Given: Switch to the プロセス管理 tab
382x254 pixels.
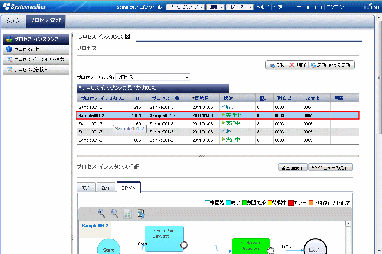Looking at the screenshot, I should pos(46,21).
